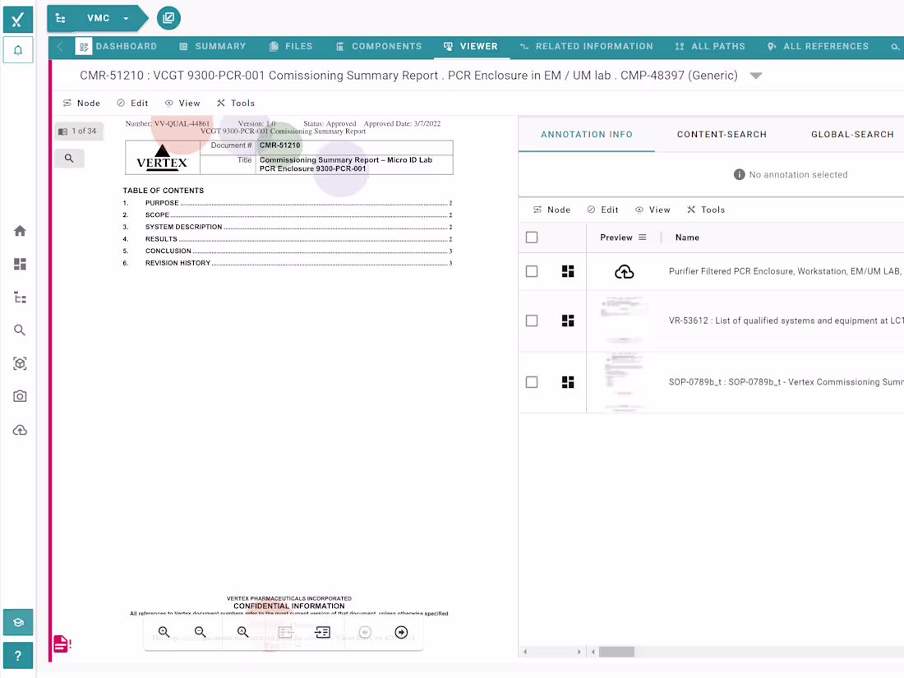Screen dimensions: 904x678
Task: Click the cloud upload sidebar icon
Action: (20, 430)
